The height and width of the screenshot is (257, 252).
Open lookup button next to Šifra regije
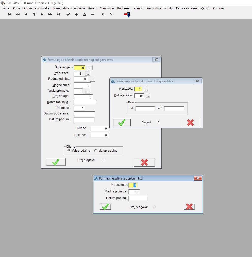(90, 68)
